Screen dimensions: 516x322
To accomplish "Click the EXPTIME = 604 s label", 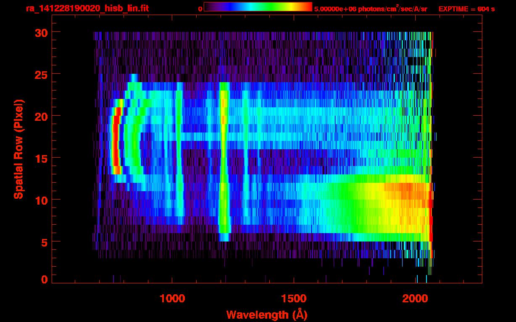I will click(466, 9).
